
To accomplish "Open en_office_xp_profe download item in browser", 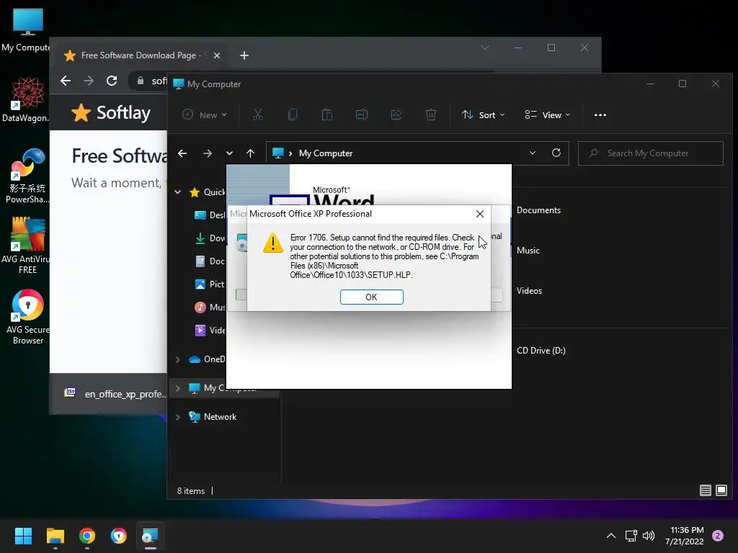I will click(x=115, y=394).
